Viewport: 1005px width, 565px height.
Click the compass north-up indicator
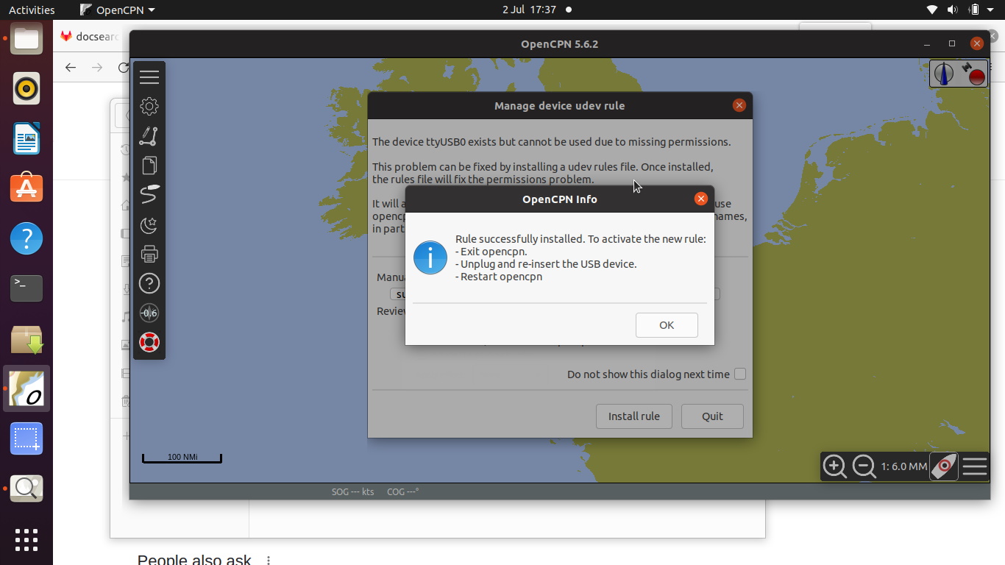click(x=944, y=74)
